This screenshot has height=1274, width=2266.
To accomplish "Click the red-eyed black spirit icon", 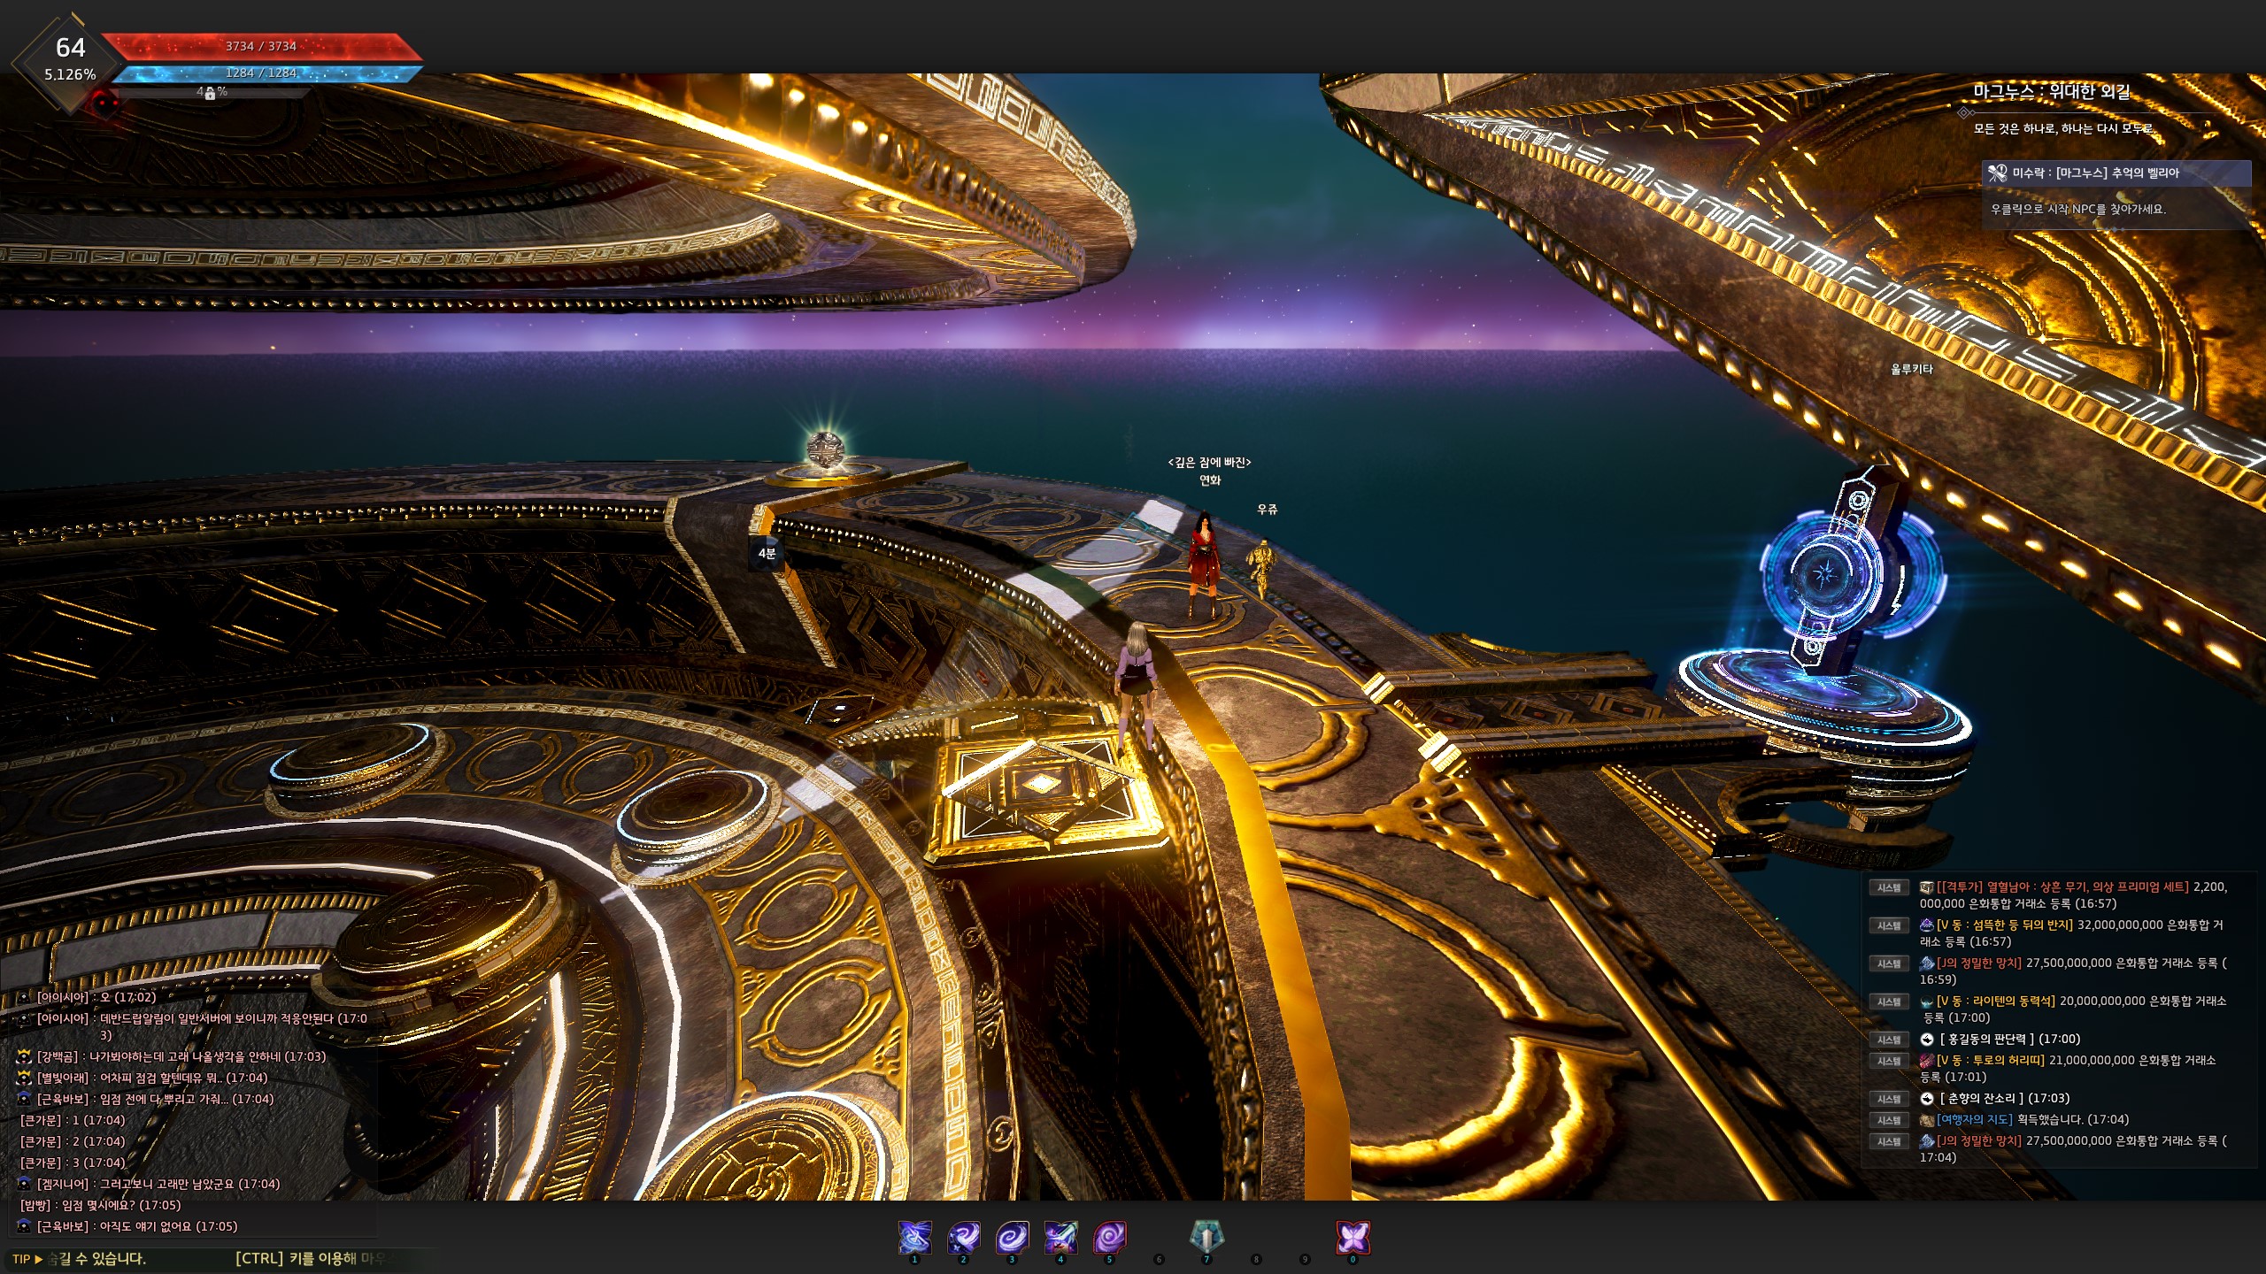I will click(106, 104).
